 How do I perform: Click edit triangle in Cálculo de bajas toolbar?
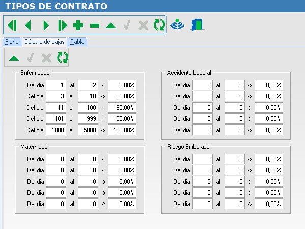click(x=14, y=58)
